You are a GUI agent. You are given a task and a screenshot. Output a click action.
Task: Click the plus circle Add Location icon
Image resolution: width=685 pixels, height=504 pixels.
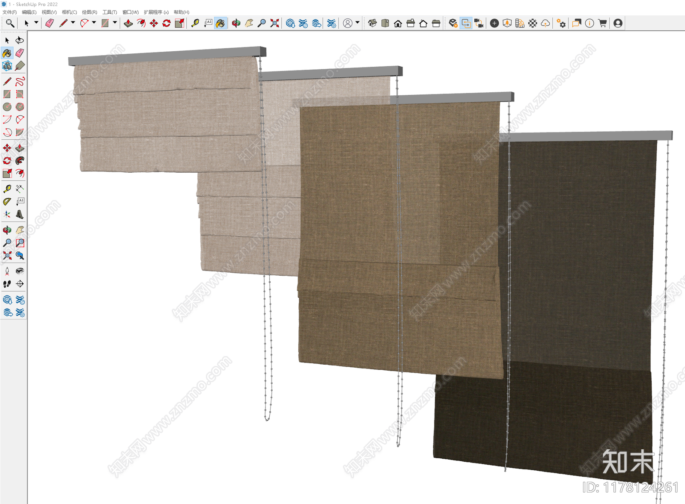click(494, 23)
